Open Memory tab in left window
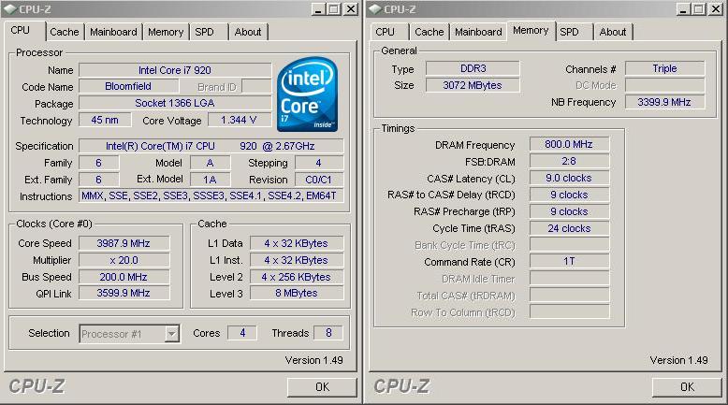Viewport: 728px width, 405px height. coord(166,32)
